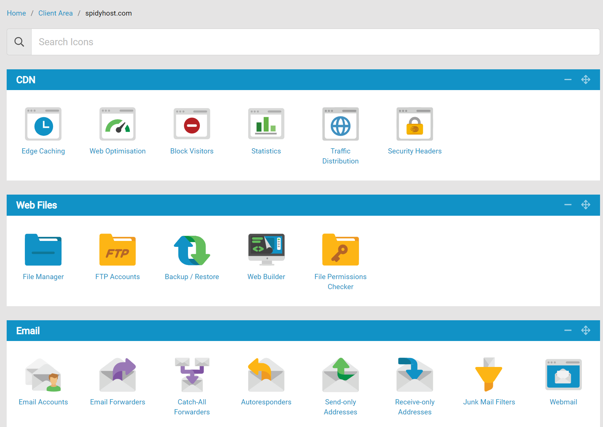Screen dimensions: 603x427
Task: Collapse the Email section
Action: point(567,330)
